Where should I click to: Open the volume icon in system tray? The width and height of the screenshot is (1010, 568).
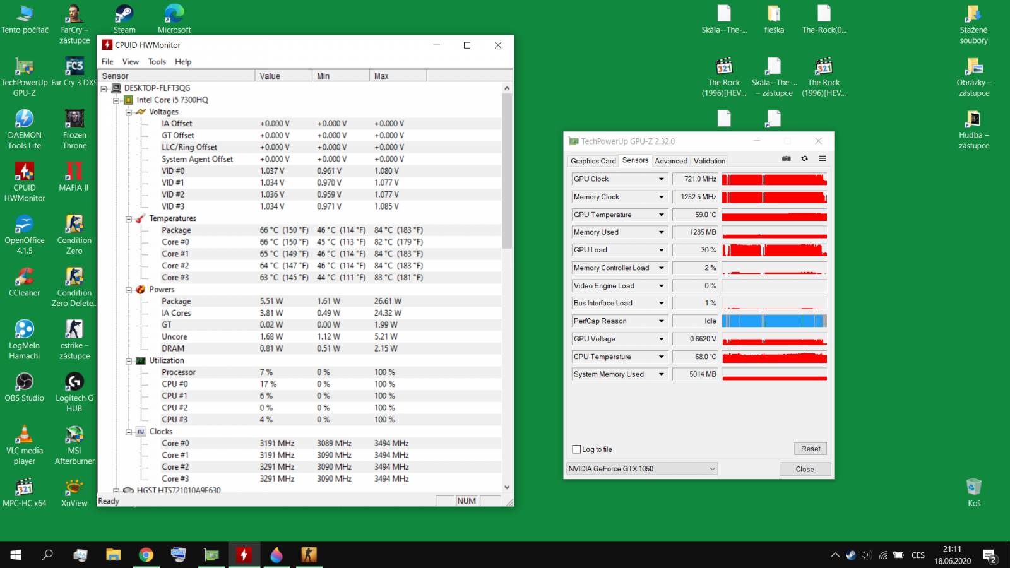[x=866, y=555]
